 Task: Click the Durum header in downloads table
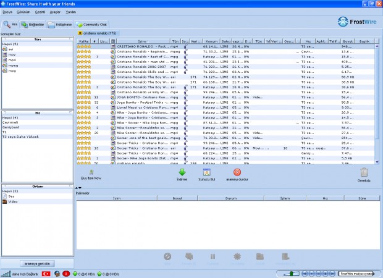click(x=231, y=198)
